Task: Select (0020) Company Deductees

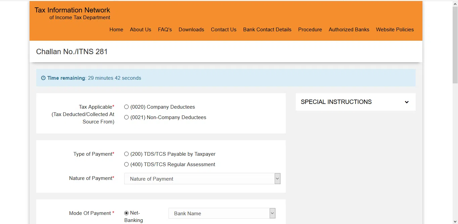Action: [x=126, y=107]
